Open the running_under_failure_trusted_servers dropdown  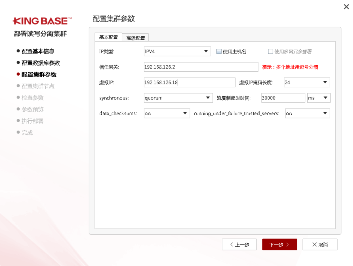click(307, 113)
